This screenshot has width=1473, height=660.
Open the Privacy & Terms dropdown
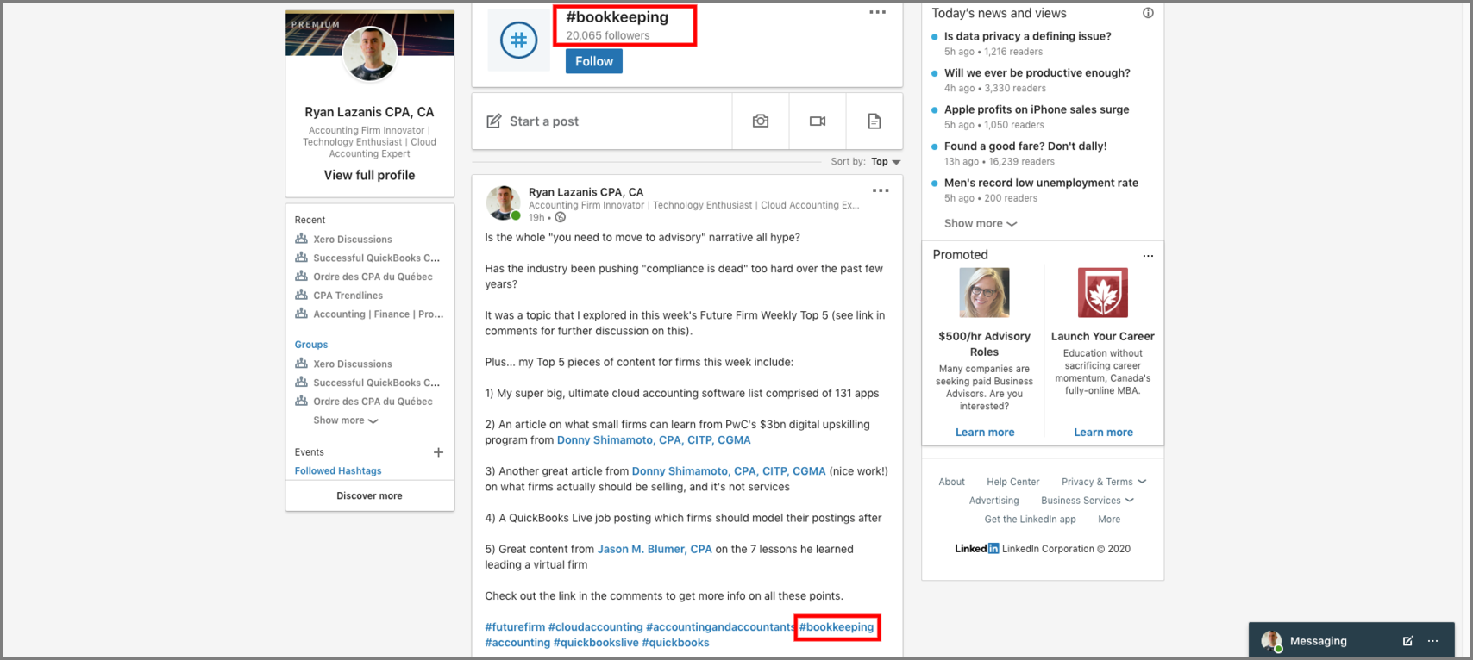coord(1104,482)
